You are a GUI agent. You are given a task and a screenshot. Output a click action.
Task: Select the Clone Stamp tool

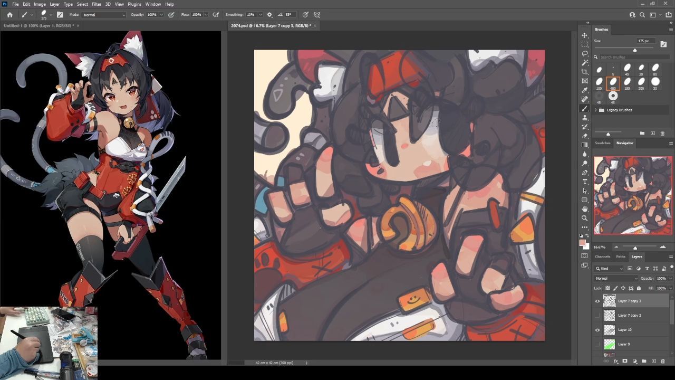(585, 118)
